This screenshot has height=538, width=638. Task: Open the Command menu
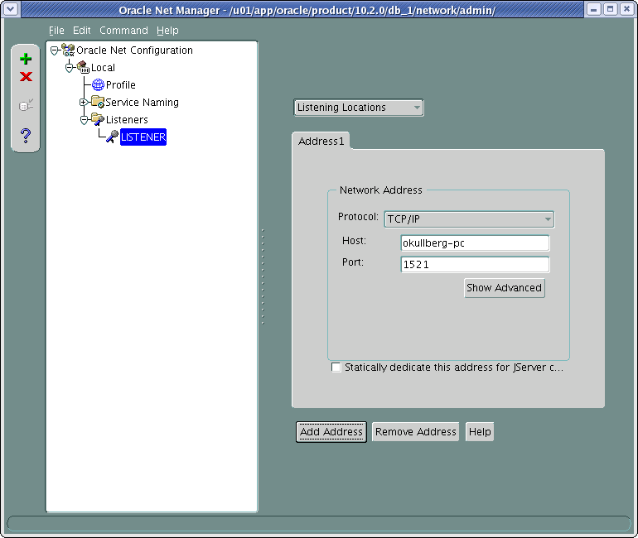pos(123,31)
